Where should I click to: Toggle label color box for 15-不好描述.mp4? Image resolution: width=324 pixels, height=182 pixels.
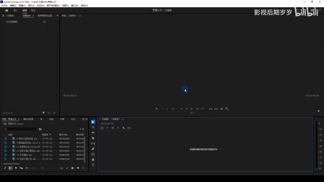tap(6, 155)
